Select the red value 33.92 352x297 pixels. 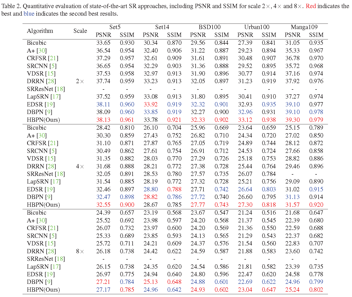pyautogui.click(x=151, y=104)
